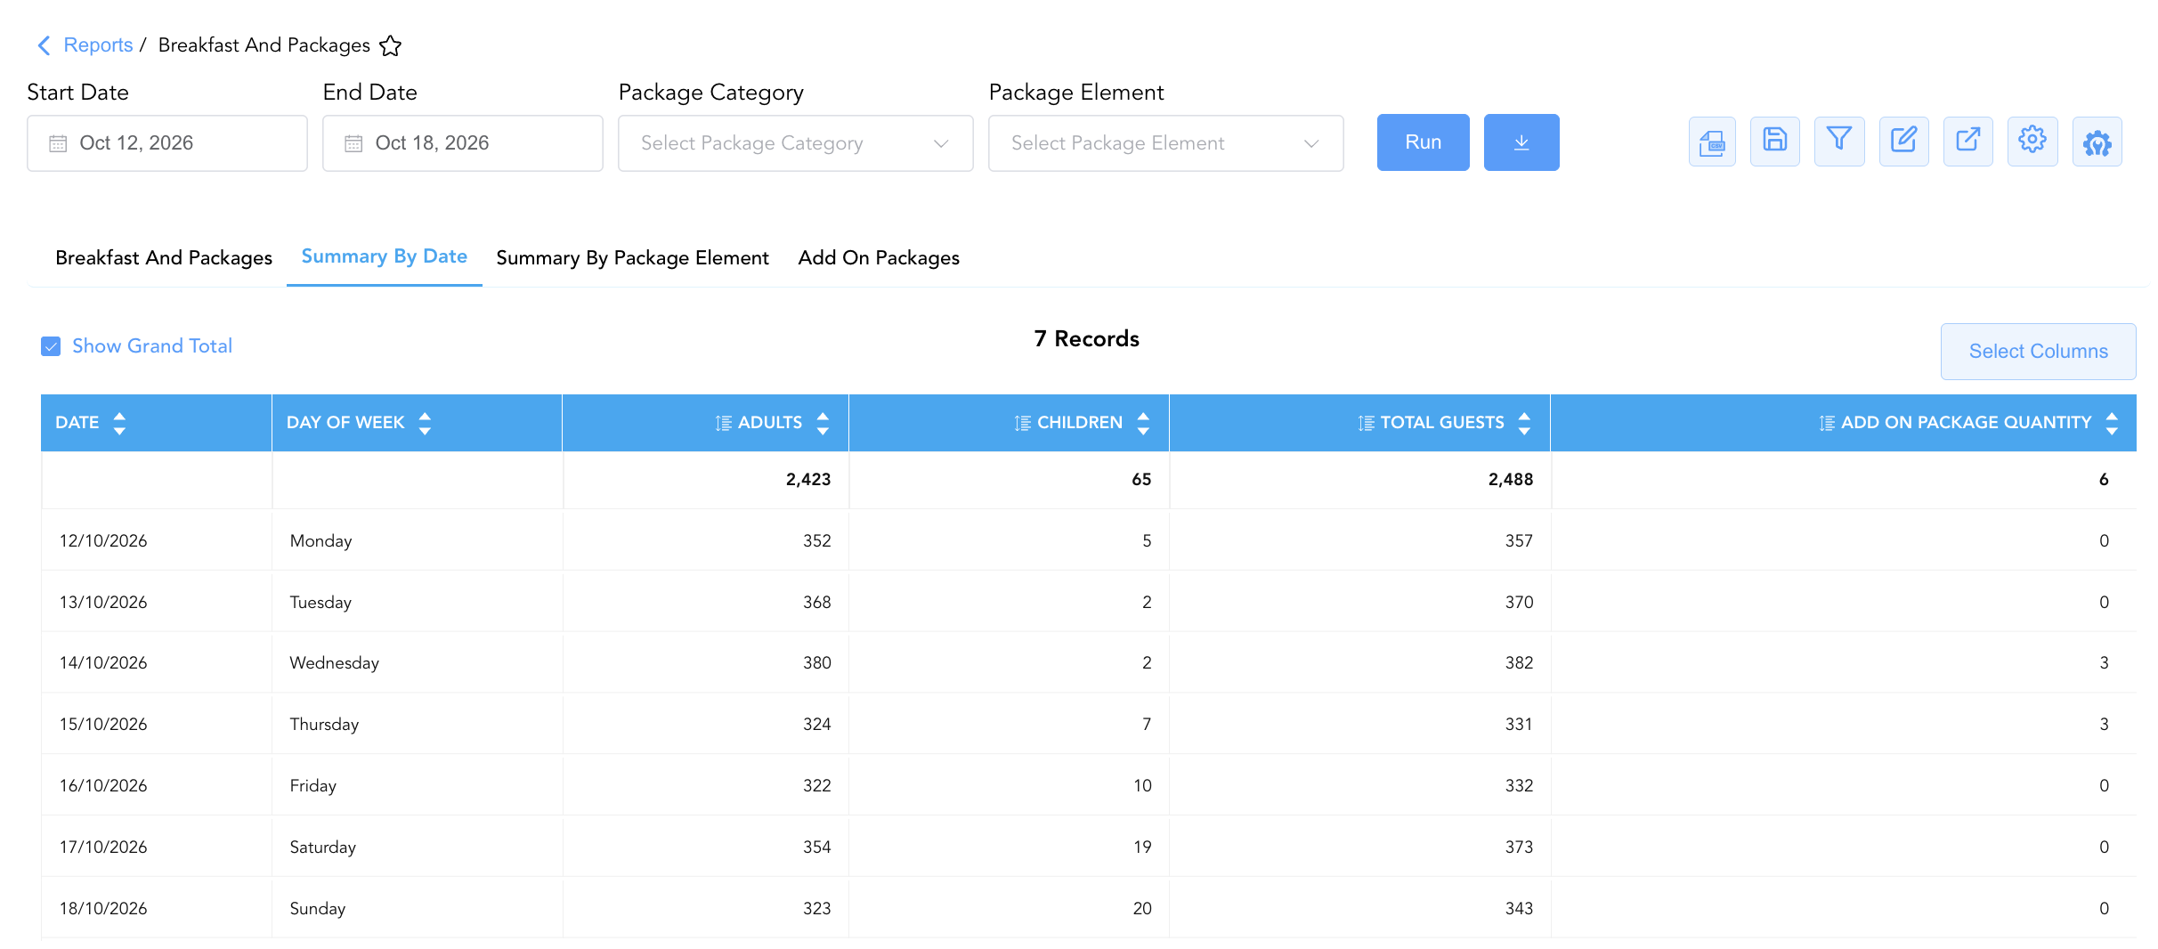
Task: Open Summary By Package Element tab
Action: point(632,258)
